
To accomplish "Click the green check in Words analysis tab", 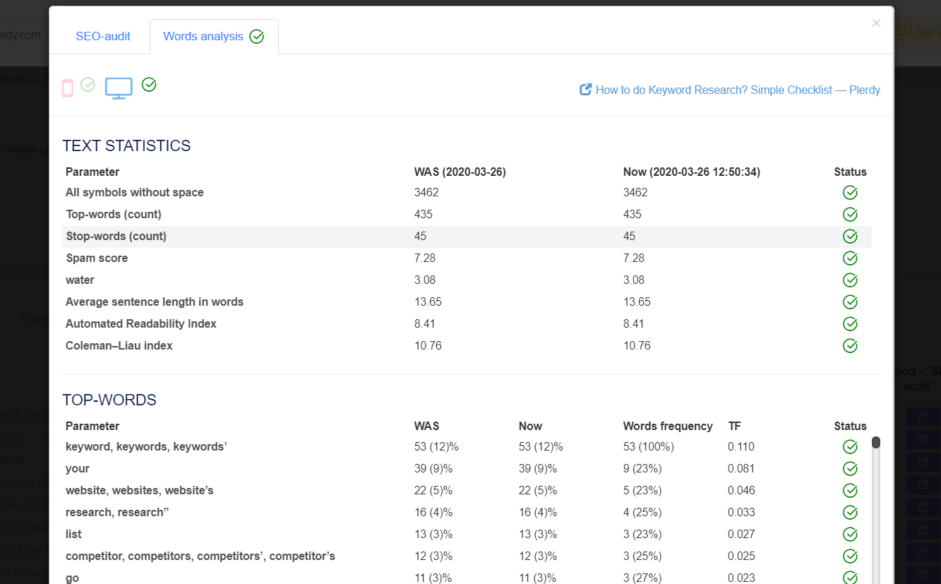I will pos(257,37).
